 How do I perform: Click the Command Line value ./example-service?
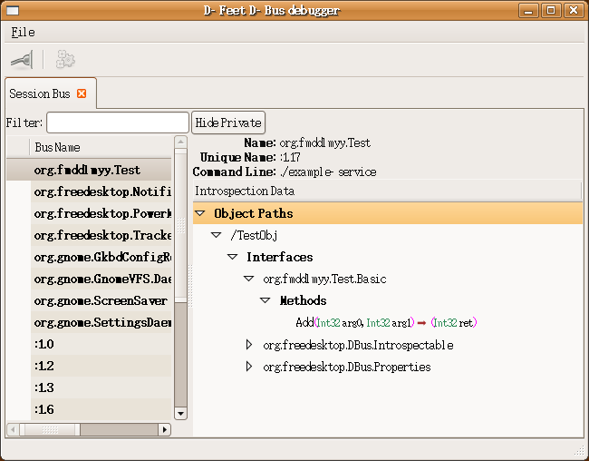pyautogui.click(x=328, y=172)
